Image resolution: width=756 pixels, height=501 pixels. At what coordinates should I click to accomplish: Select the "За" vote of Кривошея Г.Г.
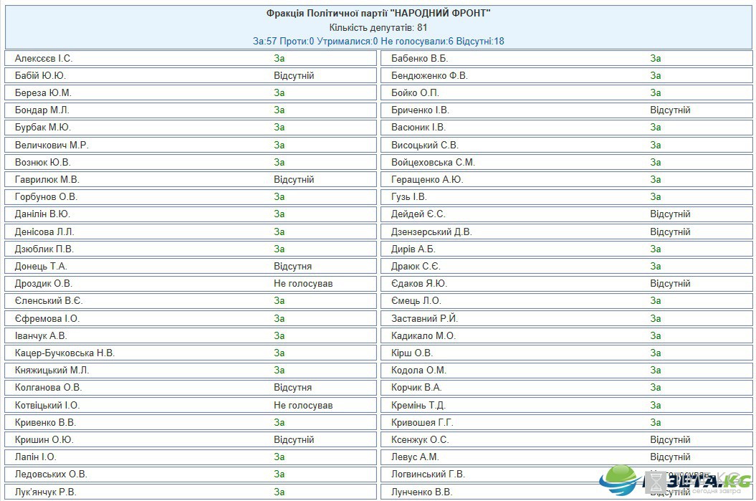coord(655,423)
